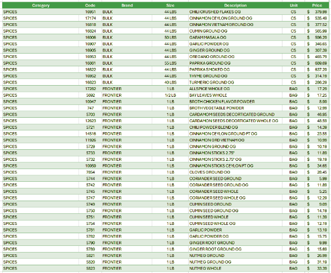Select the Unit column header

[293, 5]
